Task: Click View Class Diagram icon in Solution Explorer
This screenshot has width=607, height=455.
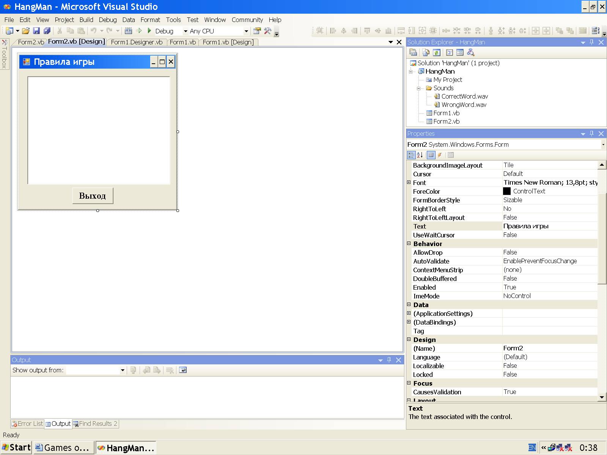Action: point(470,53)
